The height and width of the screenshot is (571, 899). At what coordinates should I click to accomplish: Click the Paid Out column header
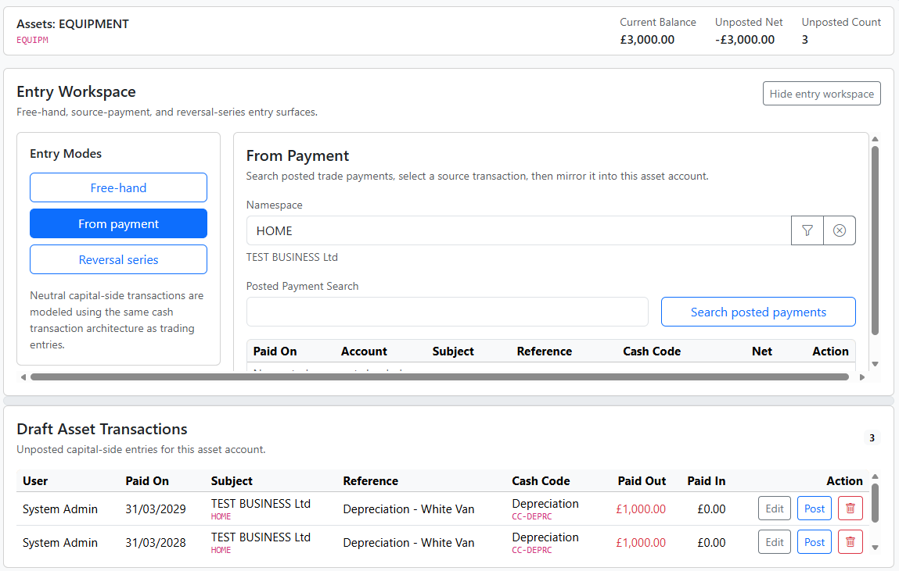642,481
